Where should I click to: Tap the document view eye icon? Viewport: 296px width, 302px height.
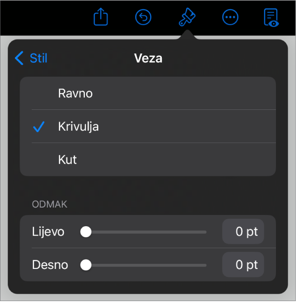(271, 18)
